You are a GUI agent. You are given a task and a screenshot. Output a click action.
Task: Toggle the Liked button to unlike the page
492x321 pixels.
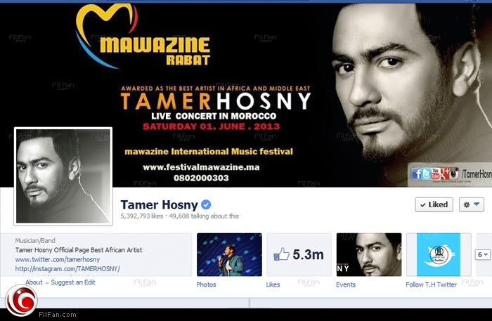coord(434,204)
